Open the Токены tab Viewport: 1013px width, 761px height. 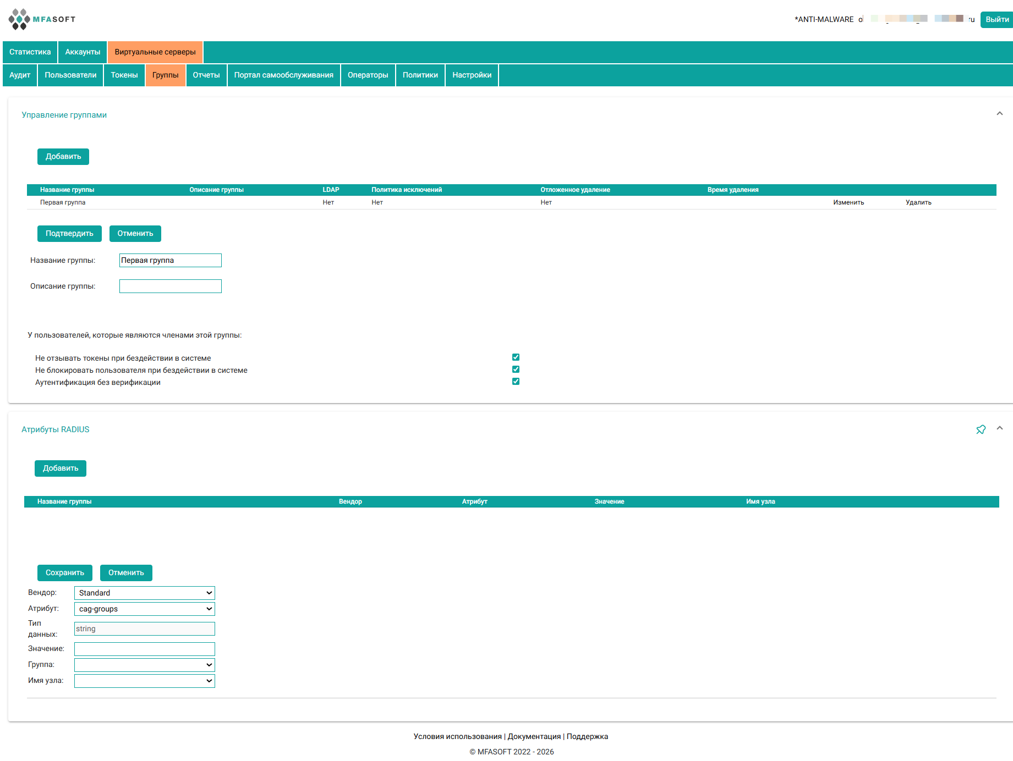click(124, 75)
